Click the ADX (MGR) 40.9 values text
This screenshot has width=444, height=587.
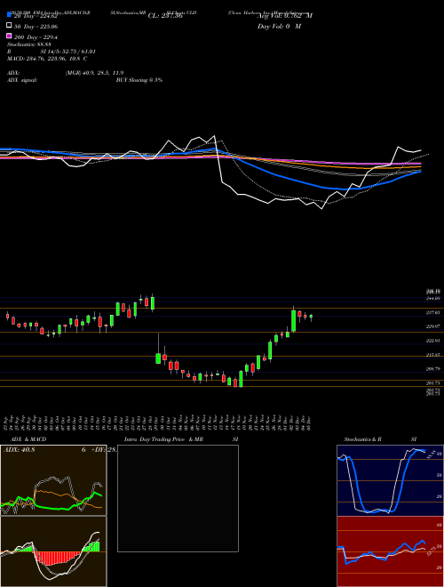94,73
